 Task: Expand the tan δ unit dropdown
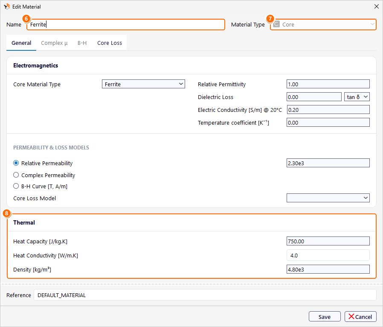tap(357, 97)
